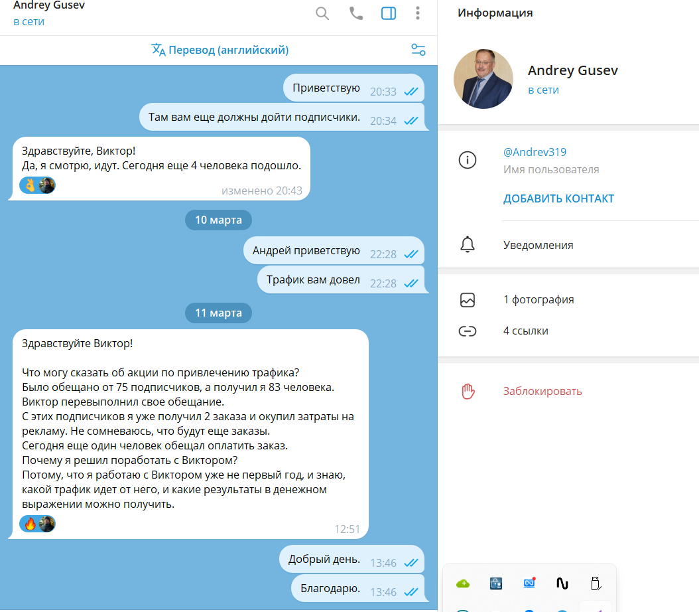Image resolution: width=699 pixels, height=612 pixels.
Task: Click ДОБАВИТЬ КОНТАКТ button
Action: point(558,198)
